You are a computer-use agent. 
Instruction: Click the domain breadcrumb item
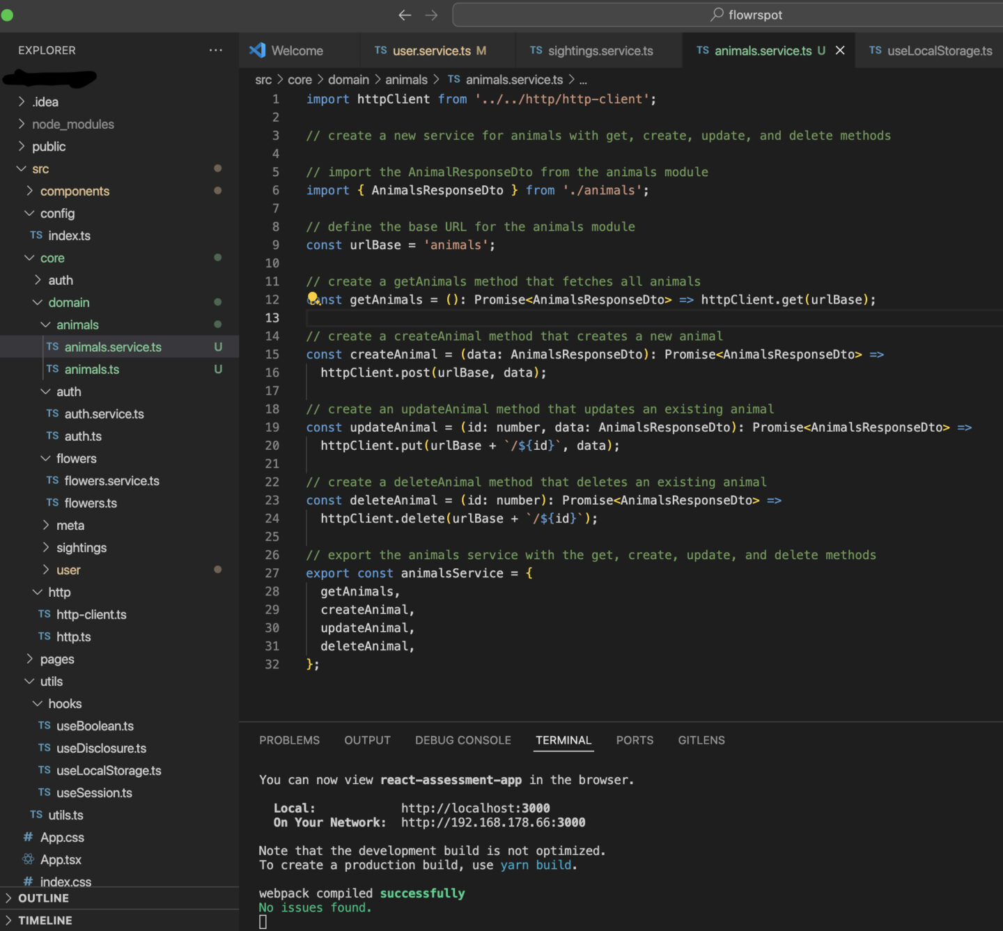(x=348, y=79)
